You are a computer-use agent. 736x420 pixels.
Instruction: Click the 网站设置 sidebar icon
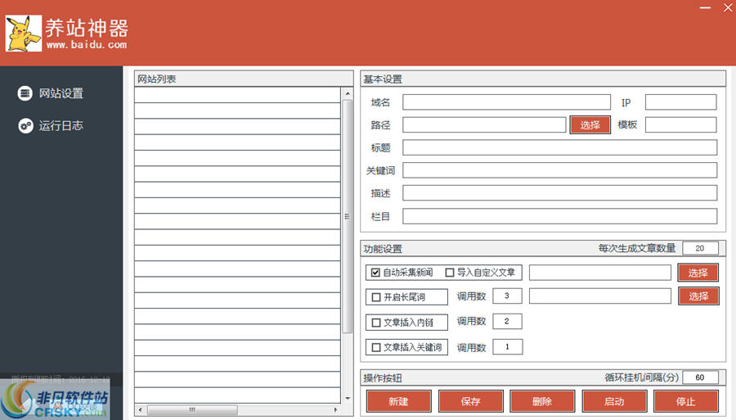[x=25, y=93]
